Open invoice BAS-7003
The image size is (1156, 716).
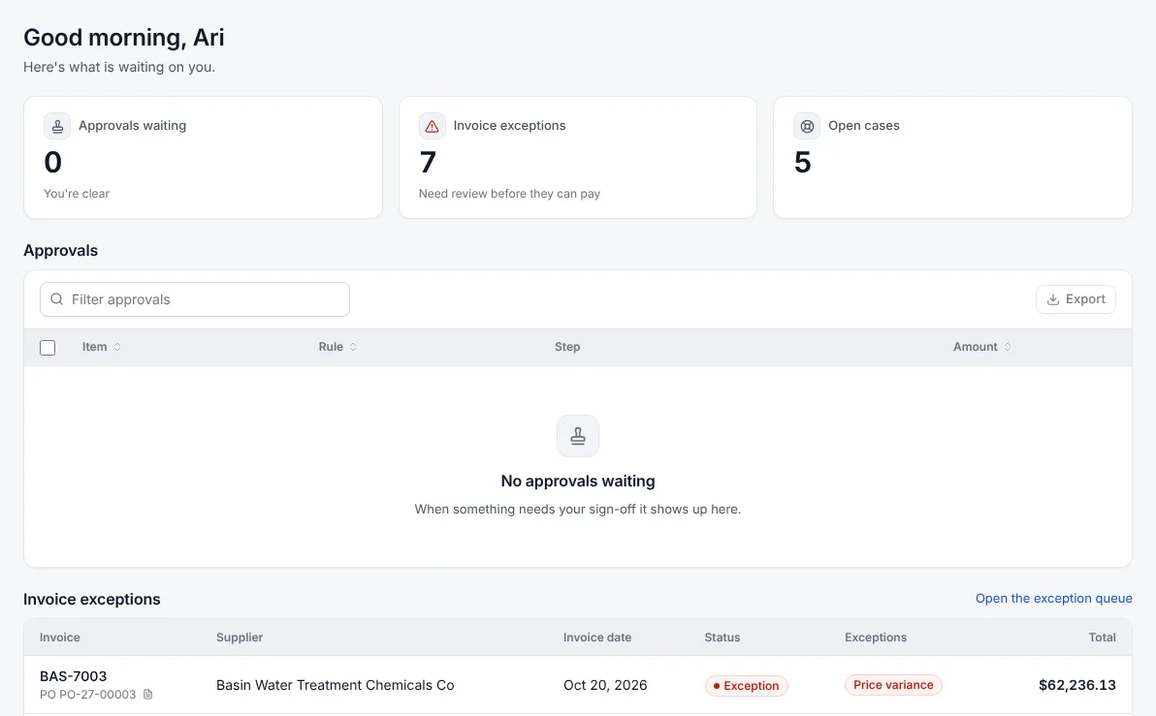(73, 676)
